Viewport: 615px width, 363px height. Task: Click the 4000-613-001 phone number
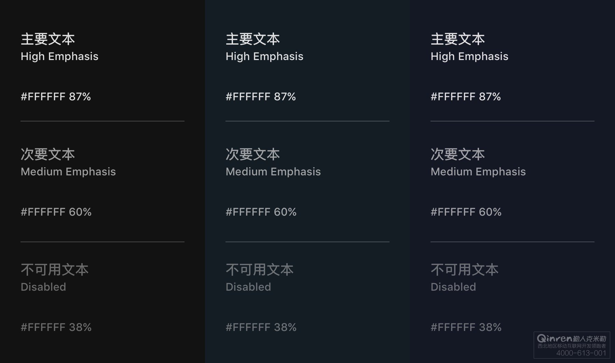581,353
